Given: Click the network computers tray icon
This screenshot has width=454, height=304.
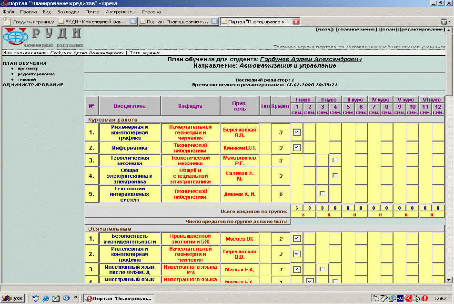Looking at the screenshot, I should coord(393,298).
